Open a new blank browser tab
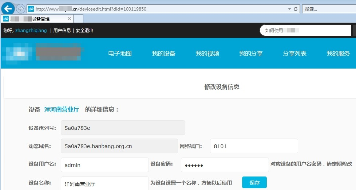Viewport: 356px width, 190px height. [x=78, y=19]
